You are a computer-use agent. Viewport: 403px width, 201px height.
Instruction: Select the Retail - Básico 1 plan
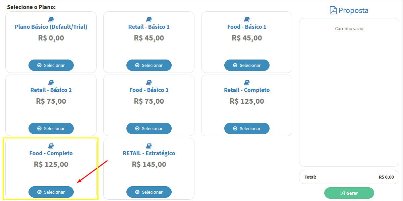point(149,65)
